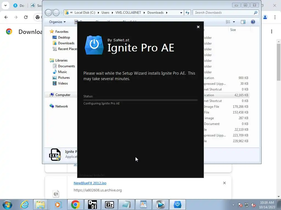The width and height of the screenshot is (281, 210).
Task: Select the file row sized 42,165 KB
Action: click(x=226, y=95)
